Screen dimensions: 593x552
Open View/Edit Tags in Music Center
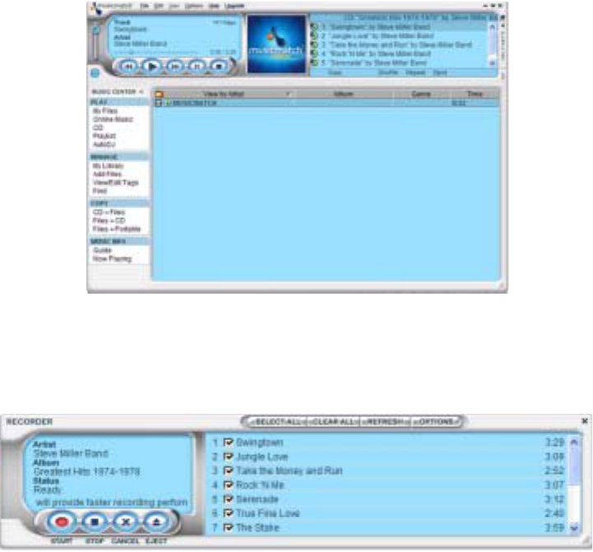115,183
